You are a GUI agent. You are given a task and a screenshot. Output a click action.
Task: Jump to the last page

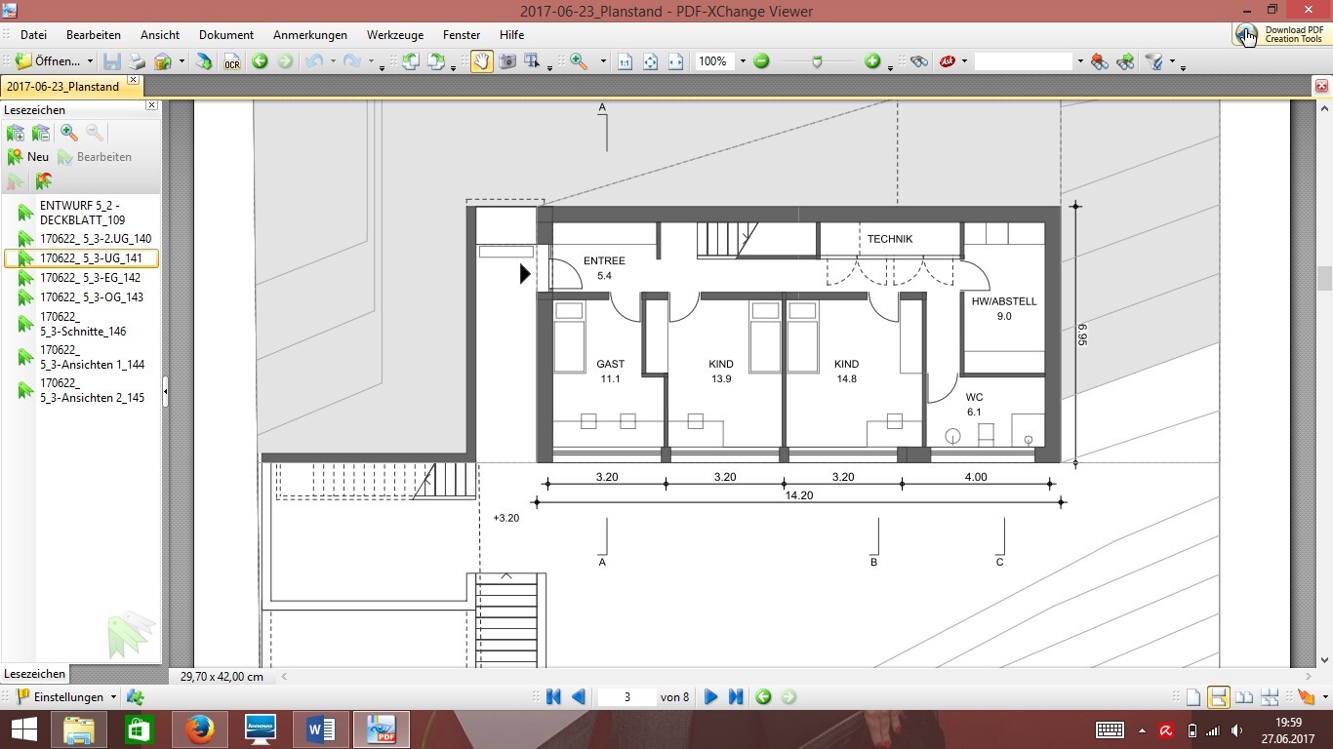click(736, 696)
